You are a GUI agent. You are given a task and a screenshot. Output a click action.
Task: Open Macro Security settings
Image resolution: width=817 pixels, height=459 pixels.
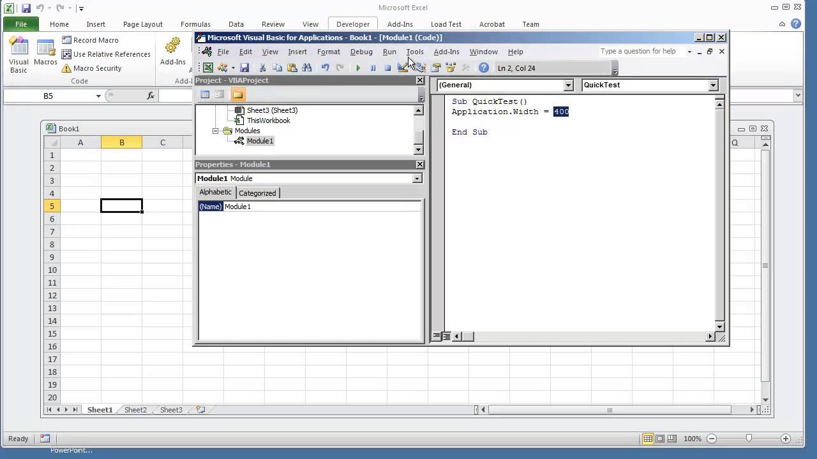tap(91, 68)
